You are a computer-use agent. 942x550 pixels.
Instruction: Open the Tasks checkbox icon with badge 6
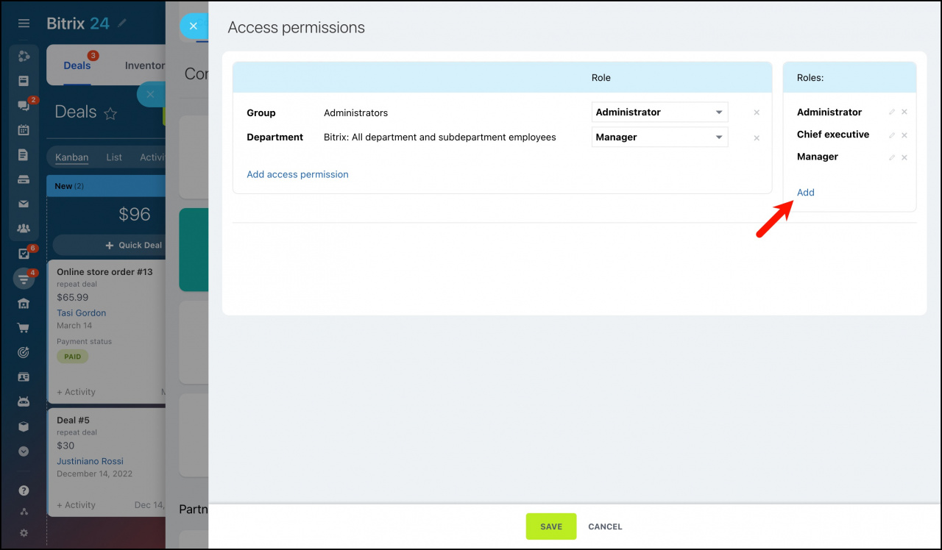click(24, 254)
